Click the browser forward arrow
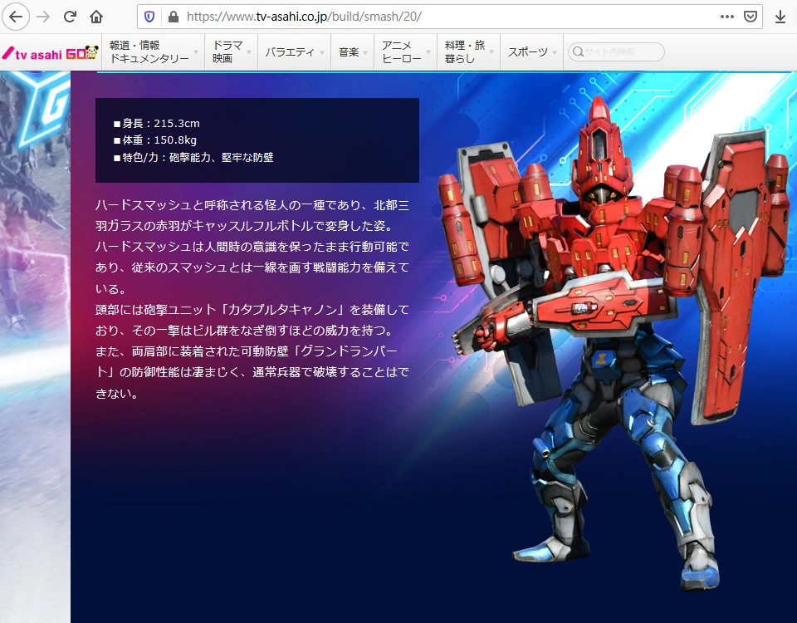797x623 pixels. (43, 17)
